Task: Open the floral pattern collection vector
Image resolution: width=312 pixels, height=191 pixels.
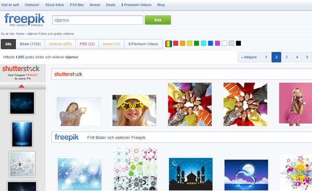Action: click(135, 169)
